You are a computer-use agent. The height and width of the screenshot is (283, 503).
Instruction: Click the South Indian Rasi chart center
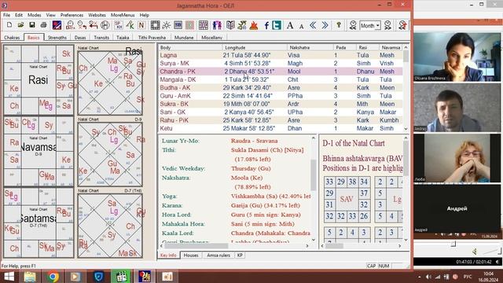[39, 79]
